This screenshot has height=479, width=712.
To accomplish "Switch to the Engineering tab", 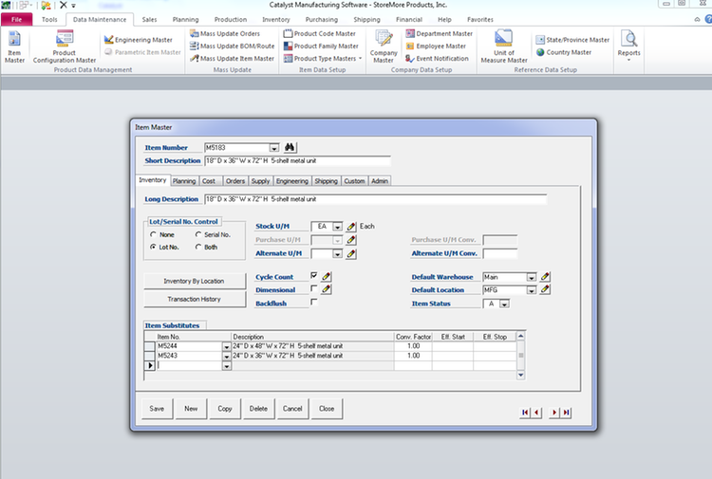I will (292, 181).
